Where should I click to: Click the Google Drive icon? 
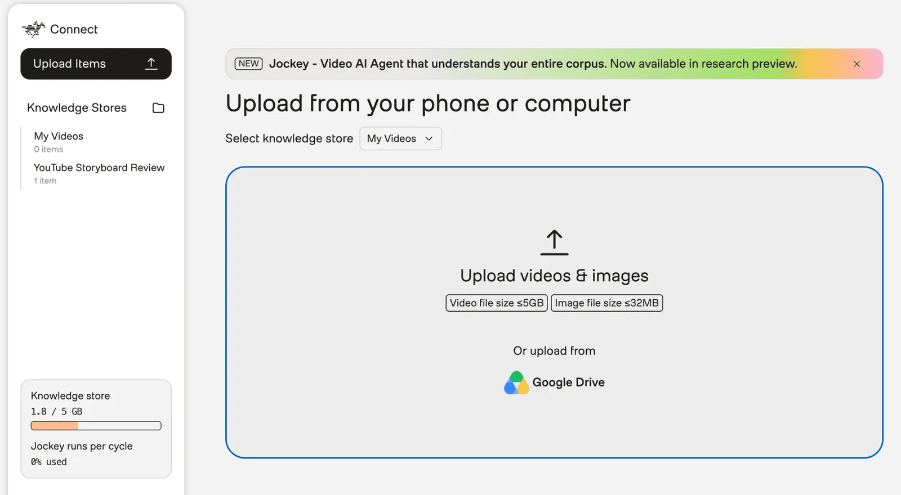516,382
